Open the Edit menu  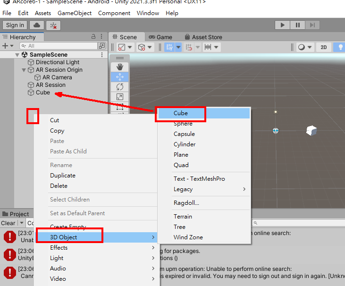coord(23,13)
